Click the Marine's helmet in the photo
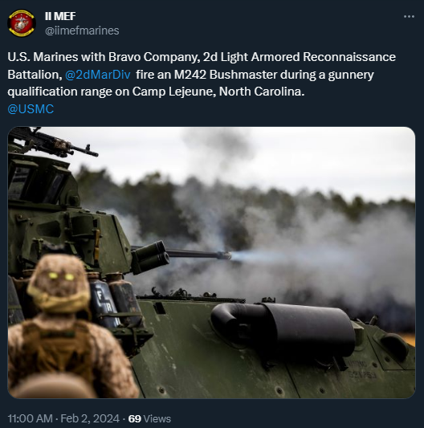This screenshot has width=424, height=428. coord(59,281)
